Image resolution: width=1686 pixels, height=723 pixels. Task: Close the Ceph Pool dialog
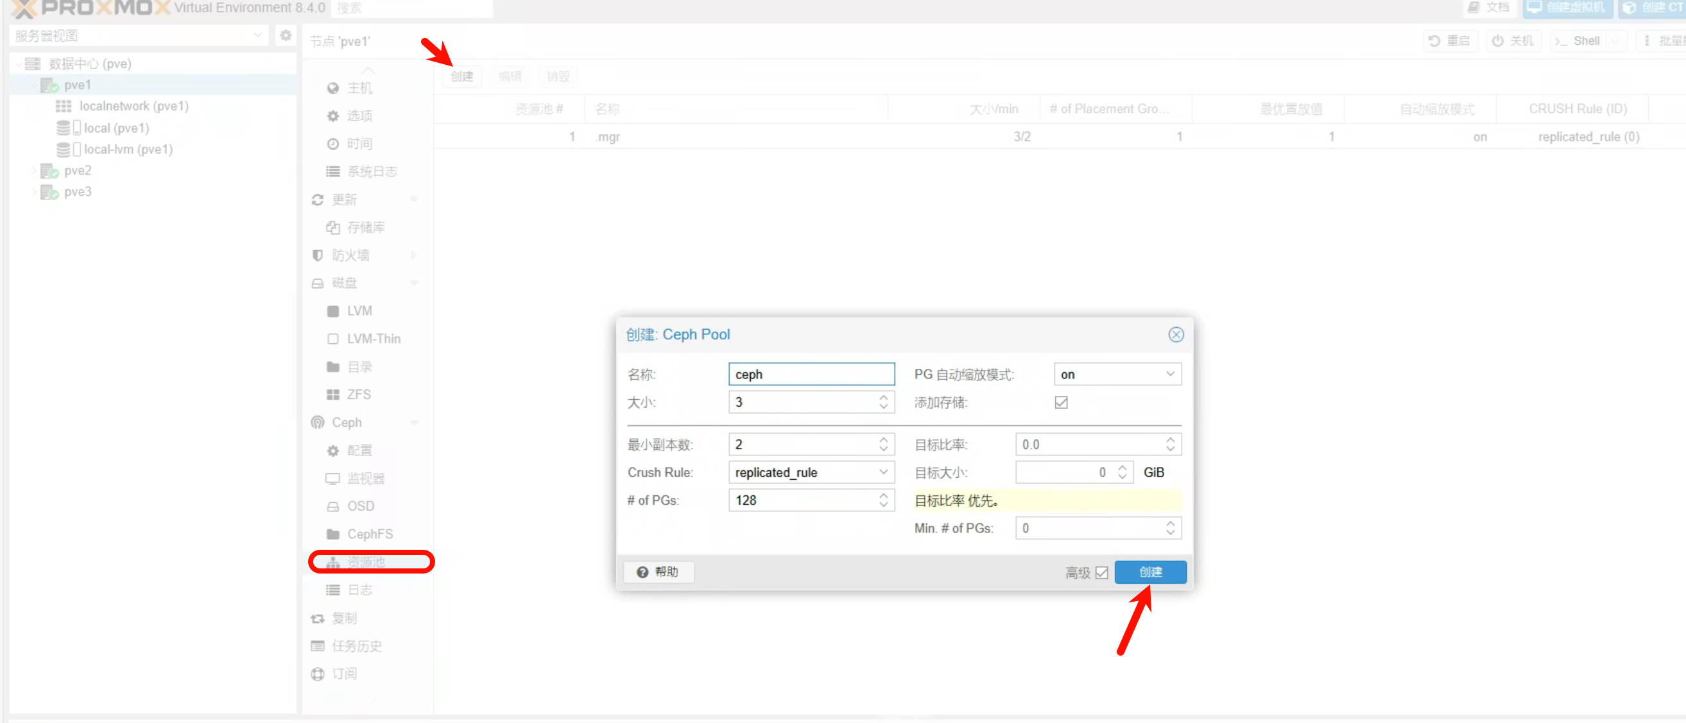point(1176,334)
